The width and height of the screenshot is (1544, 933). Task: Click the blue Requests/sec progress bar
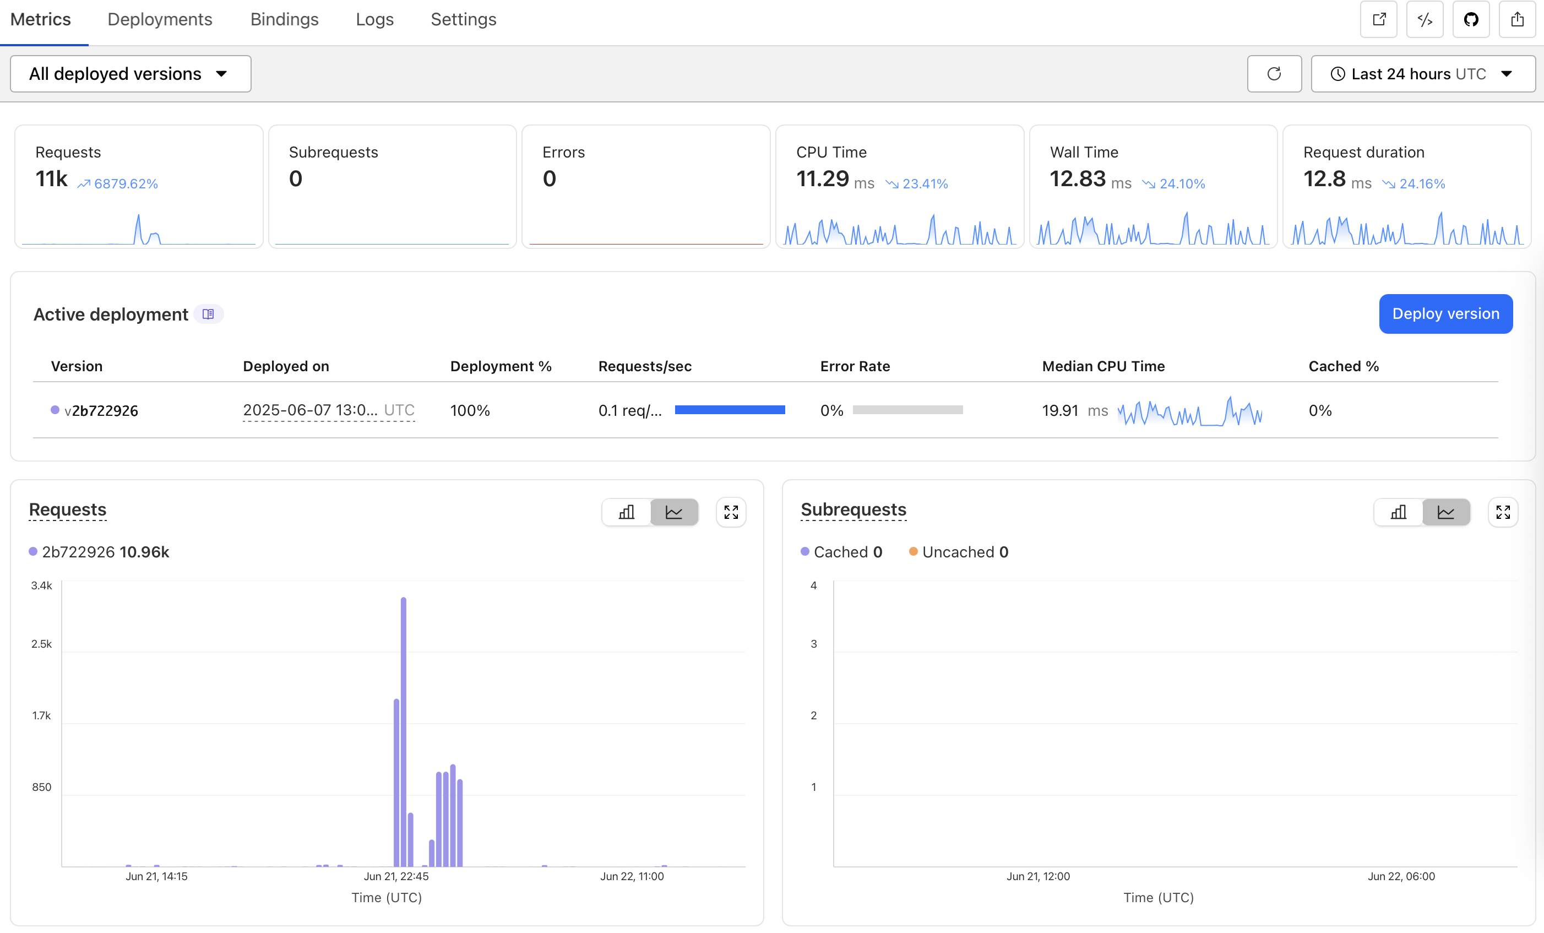coord(730,410)
